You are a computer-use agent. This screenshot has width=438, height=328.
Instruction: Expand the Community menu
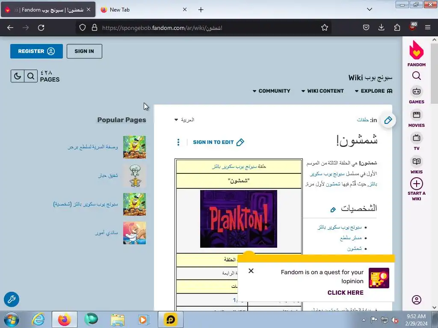[x=271, y=91]
